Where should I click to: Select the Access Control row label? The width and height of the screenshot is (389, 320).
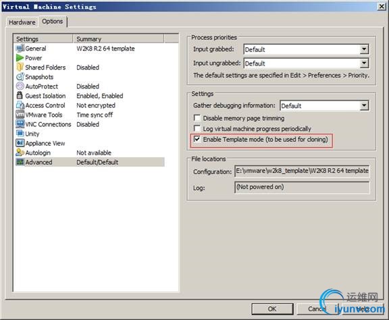click(45, 105)
